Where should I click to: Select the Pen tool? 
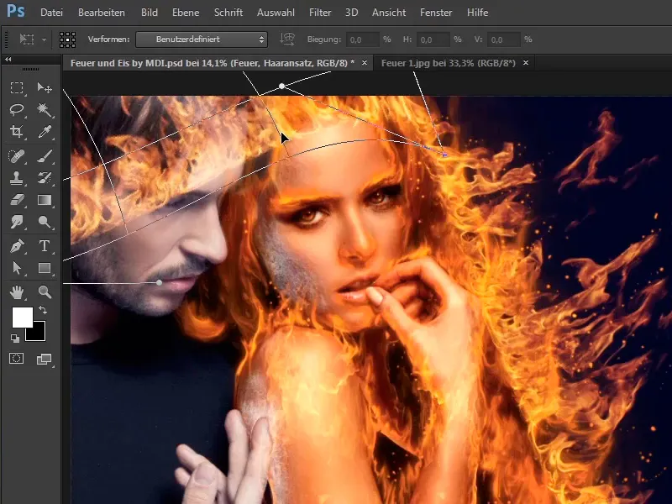pos(17,246)
